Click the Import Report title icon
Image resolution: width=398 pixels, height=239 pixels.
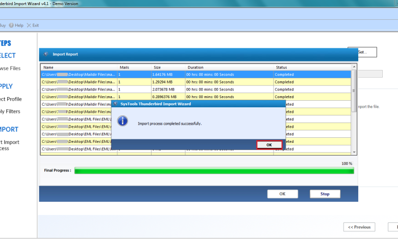click(x=46, y=54)
